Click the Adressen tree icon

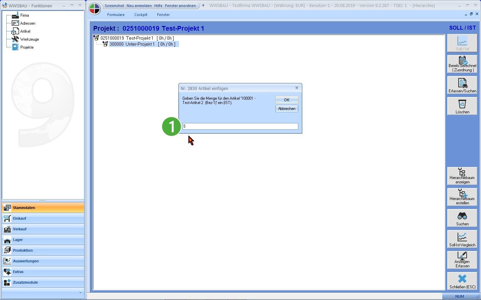click(15, 23)
